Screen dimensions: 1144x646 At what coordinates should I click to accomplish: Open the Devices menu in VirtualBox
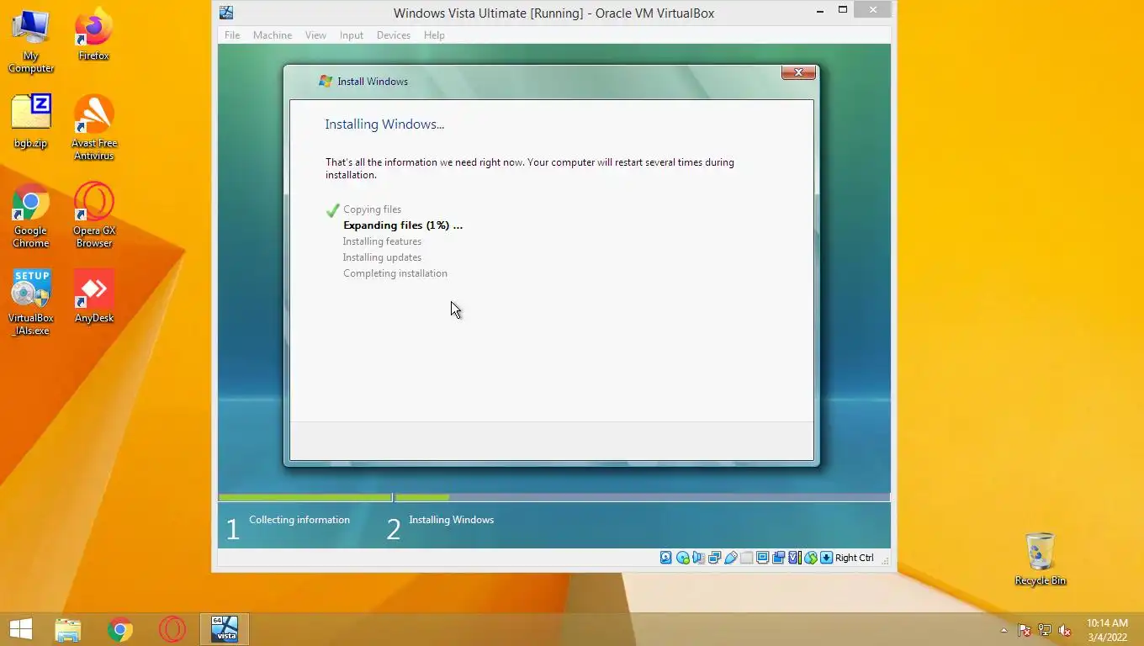(x=394, y=35)
